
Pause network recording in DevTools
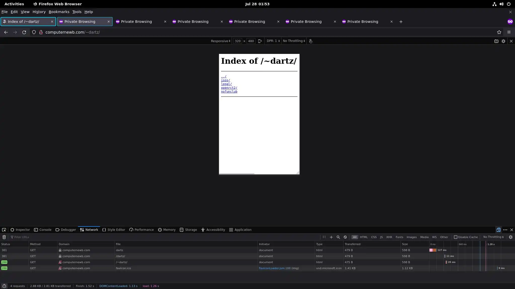coord(324,237)
